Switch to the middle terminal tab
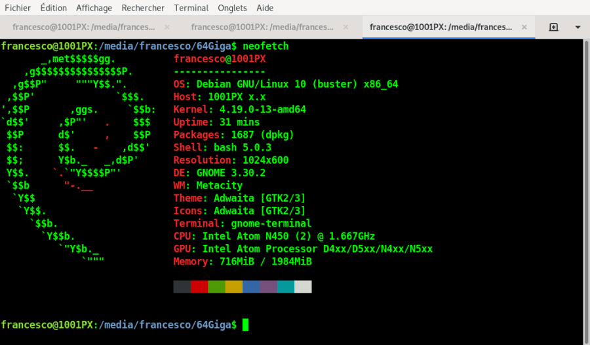 pos(262,27)
